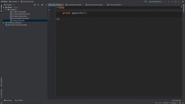Viewport: 185px width, 104px height.
Task: Close the 2.case-sensitivity.php tab
Action: (104, 5)
